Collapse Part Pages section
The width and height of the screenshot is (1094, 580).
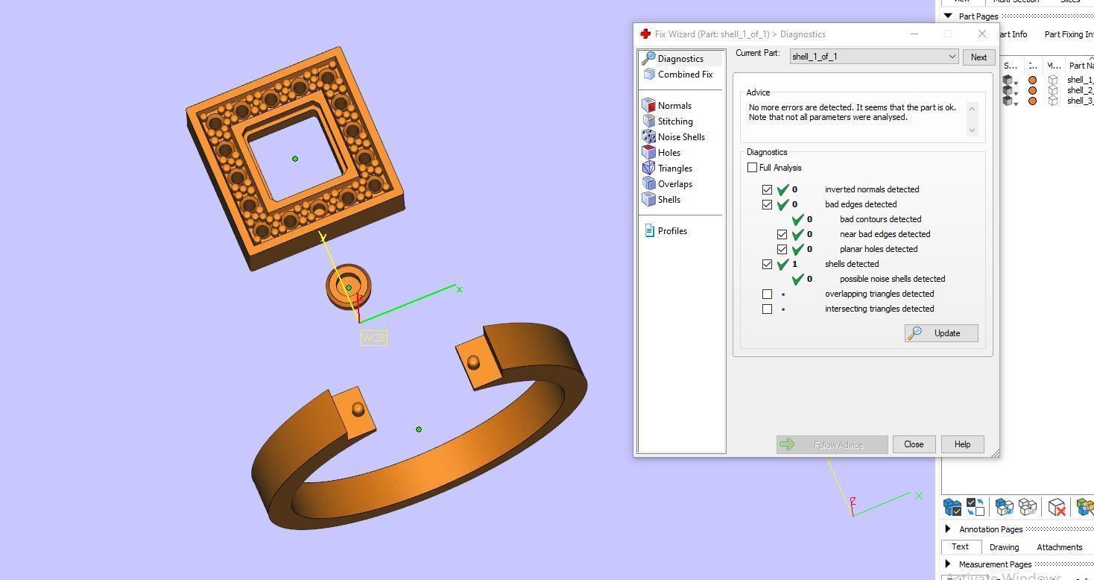948,16
